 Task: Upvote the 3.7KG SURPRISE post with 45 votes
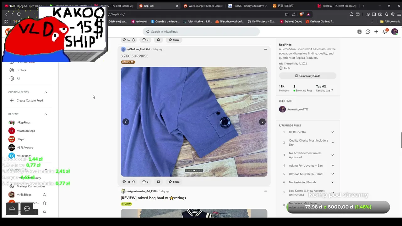[x=124, y=182]
